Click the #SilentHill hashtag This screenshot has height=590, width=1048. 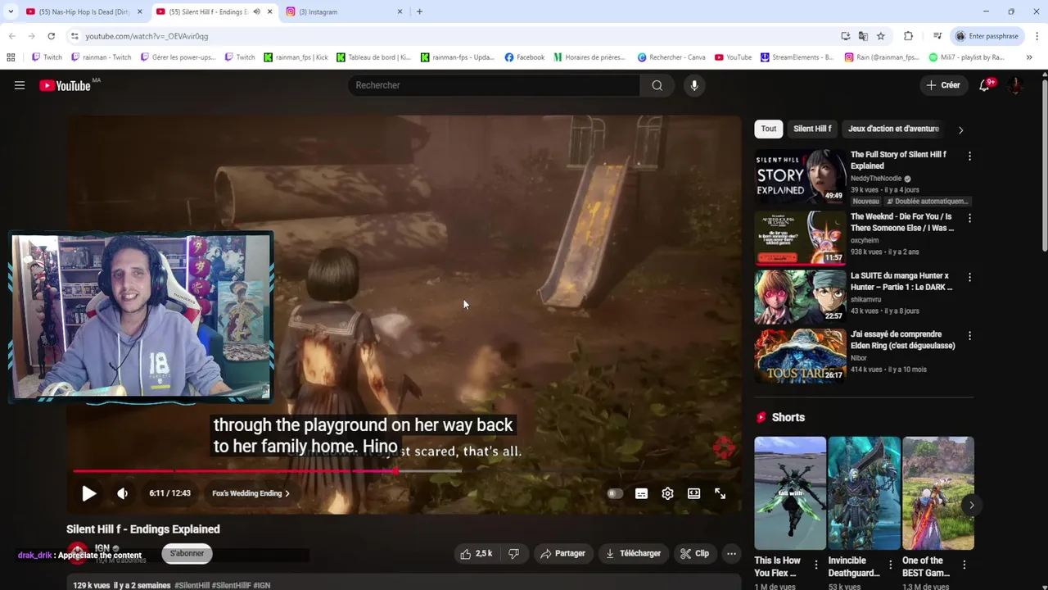(x=192, y=586)
